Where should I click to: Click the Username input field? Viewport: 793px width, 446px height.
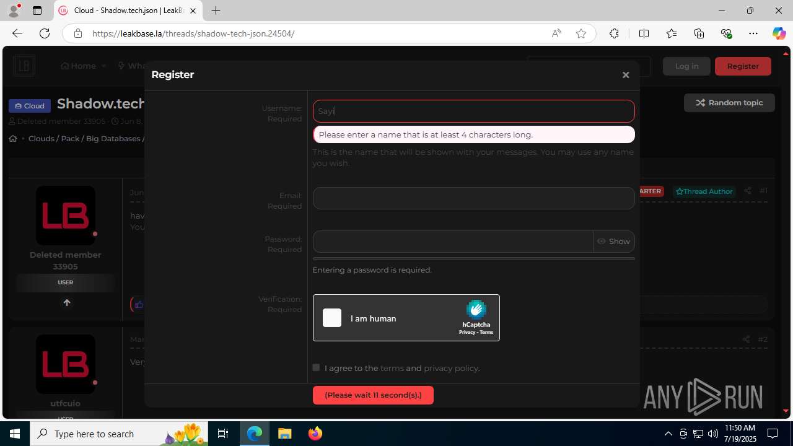(x=473, y=111)
